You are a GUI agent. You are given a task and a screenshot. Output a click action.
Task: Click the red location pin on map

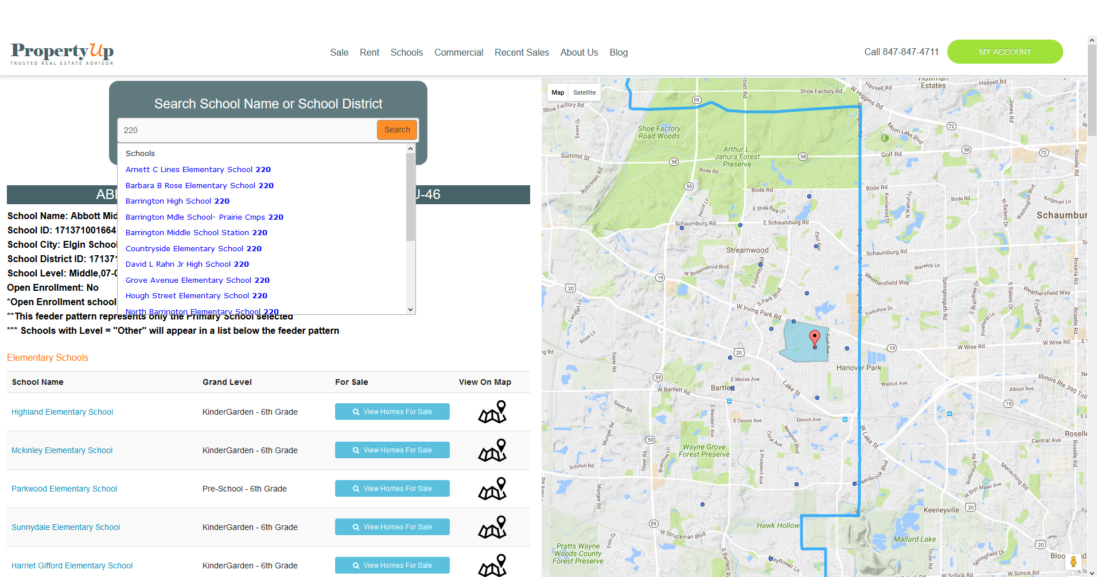point(814,338)
